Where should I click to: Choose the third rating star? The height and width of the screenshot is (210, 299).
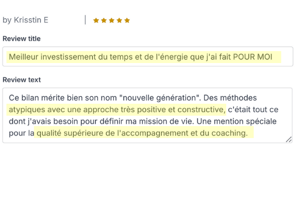pyautogui.click(x=112, y=20)
